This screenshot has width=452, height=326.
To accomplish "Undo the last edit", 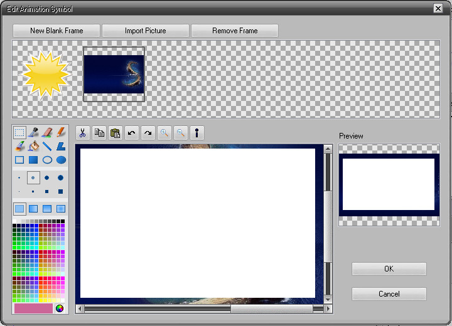I will click(132, 133).
